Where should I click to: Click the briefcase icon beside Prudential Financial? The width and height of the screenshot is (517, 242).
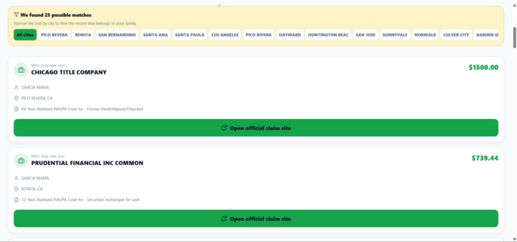tap(21, 160)
